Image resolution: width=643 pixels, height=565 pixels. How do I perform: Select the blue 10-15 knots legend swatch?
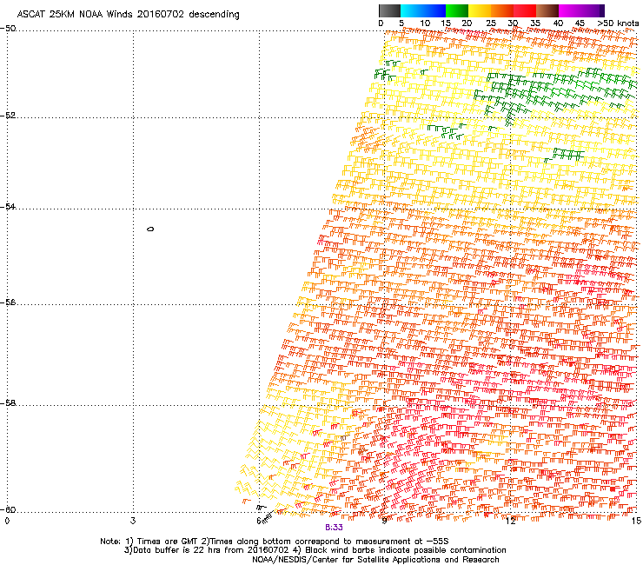click(x=434, y=10)
